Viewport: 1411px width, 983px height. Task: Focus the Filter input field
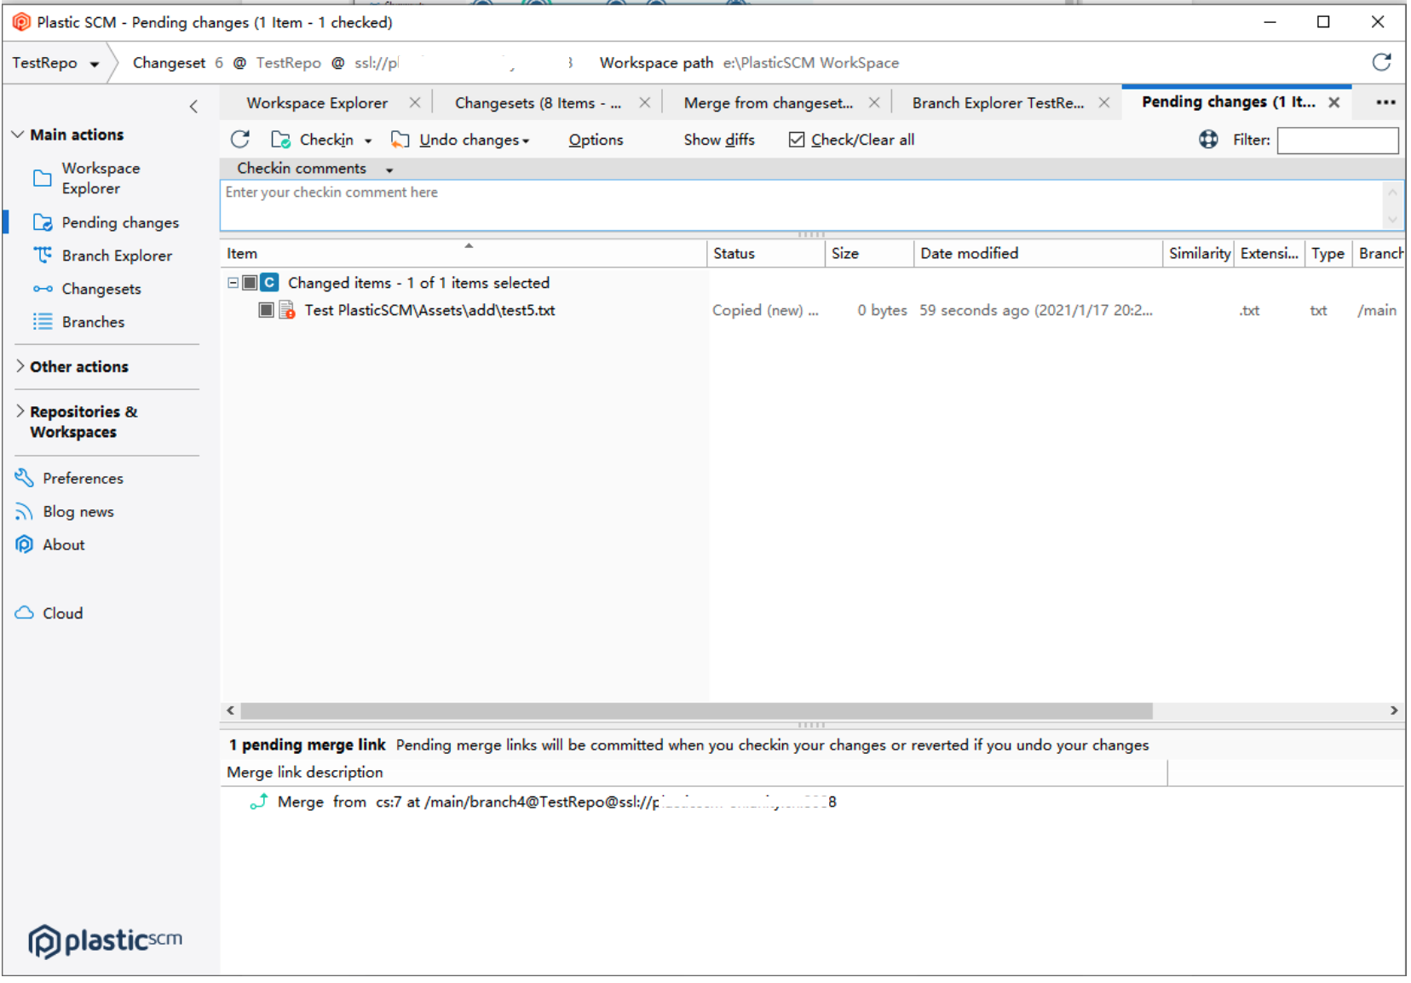(x=1338, y=140)
